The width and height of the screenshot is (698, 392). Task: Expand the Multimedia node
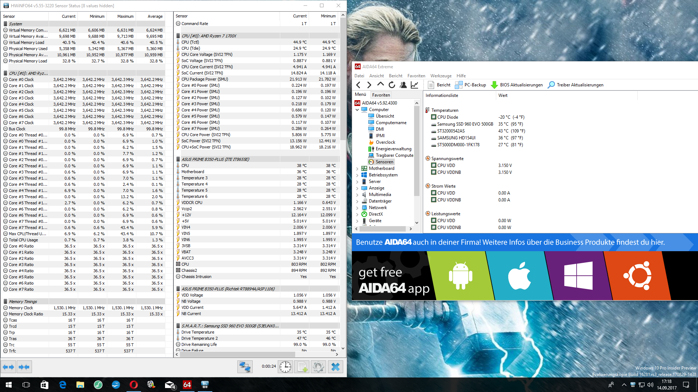(357, 195)
